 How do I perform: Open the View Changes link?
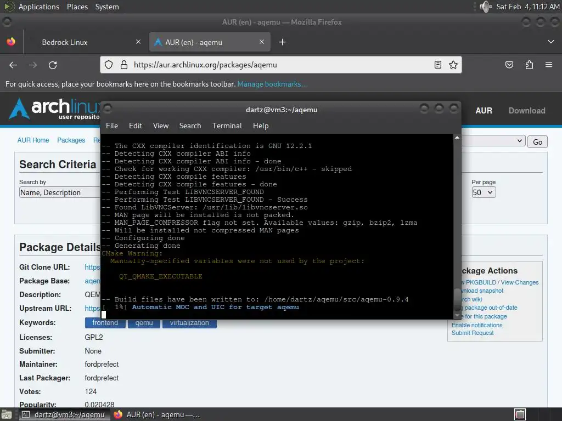(x=519, y=282)
